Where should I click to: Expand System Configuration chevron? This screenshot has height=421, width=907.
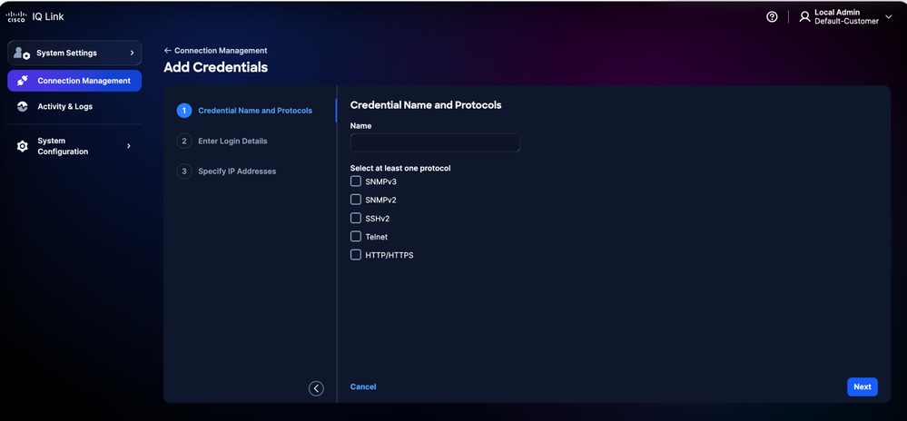[x=128, y=146]
